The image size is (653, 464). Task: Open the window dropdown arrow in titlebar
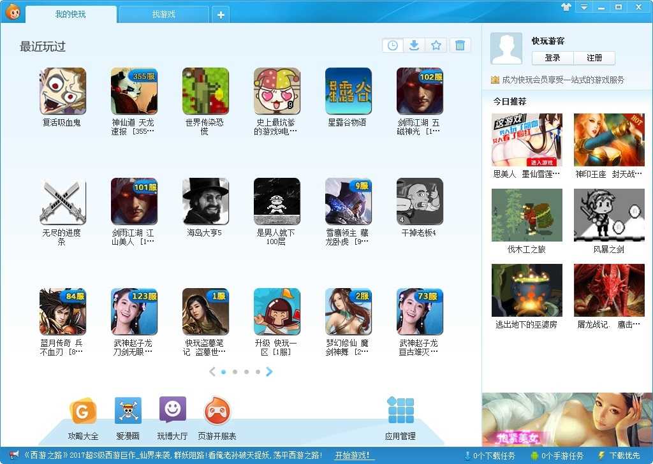(583, 6)
